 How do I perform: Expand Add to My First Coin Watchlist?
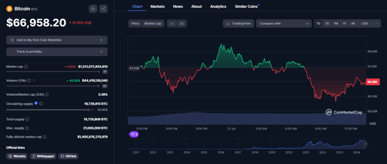click(x=57, y=40)
